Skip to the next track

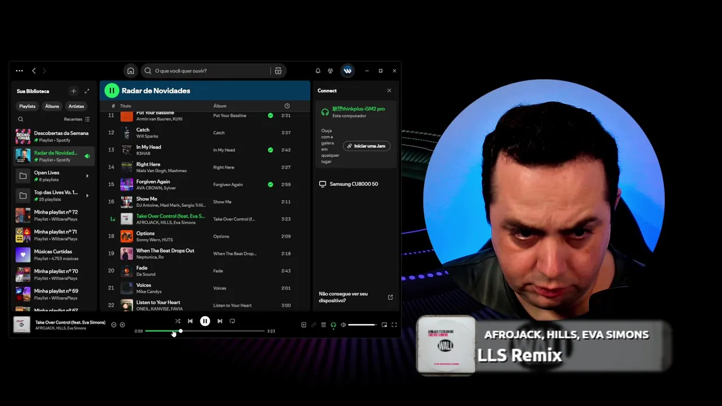[219, 321]
